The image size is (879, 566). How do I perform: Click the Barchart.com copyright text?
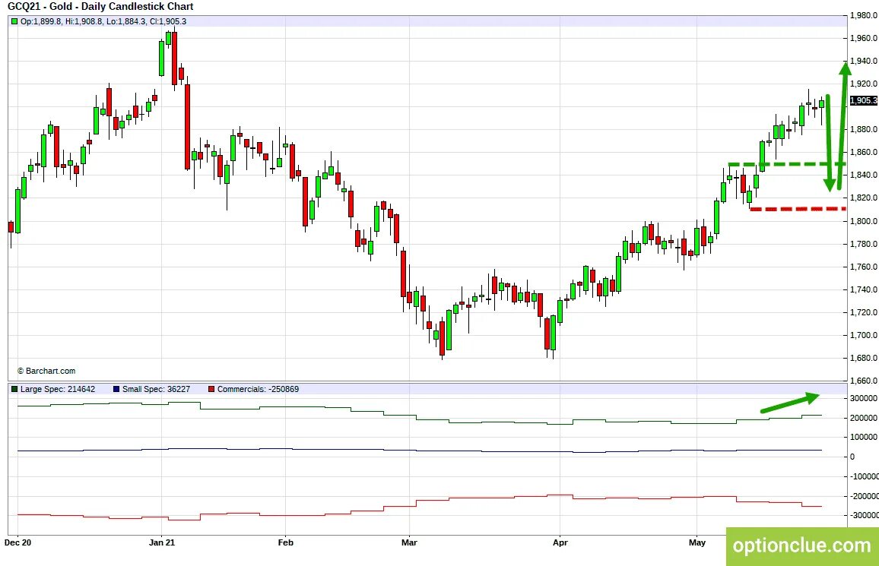click(46, 371)
